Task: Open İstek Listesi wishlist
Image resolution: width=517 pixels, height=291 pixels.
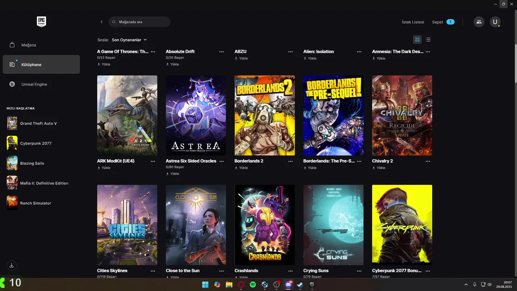Action: pos(413,22)
